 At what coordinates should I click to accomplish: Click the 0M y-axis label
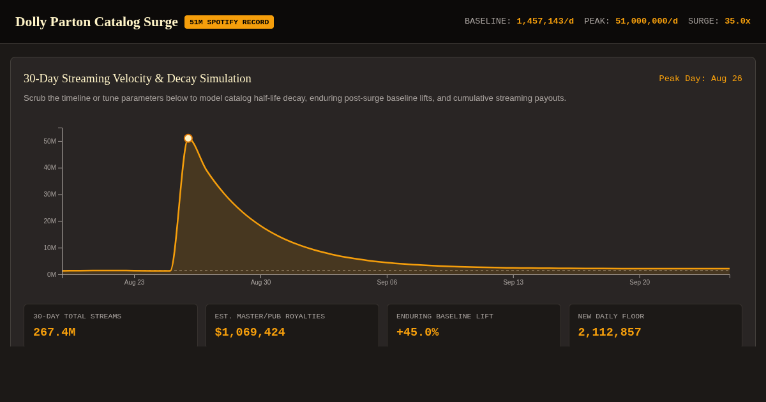52,275
